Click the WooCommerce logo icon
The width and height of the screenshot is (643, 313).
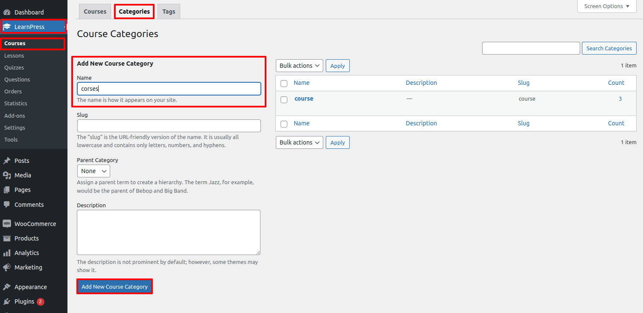click(x=7, y=224)
